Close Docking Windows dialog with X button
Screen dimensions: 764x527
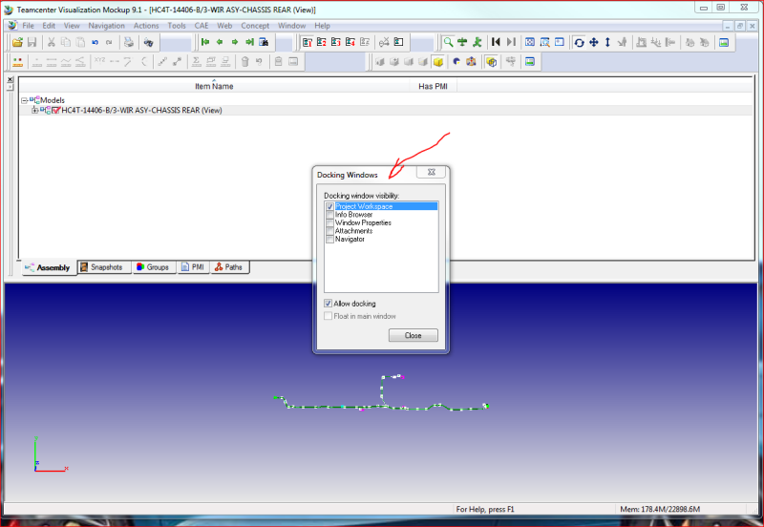pos(432,172)
